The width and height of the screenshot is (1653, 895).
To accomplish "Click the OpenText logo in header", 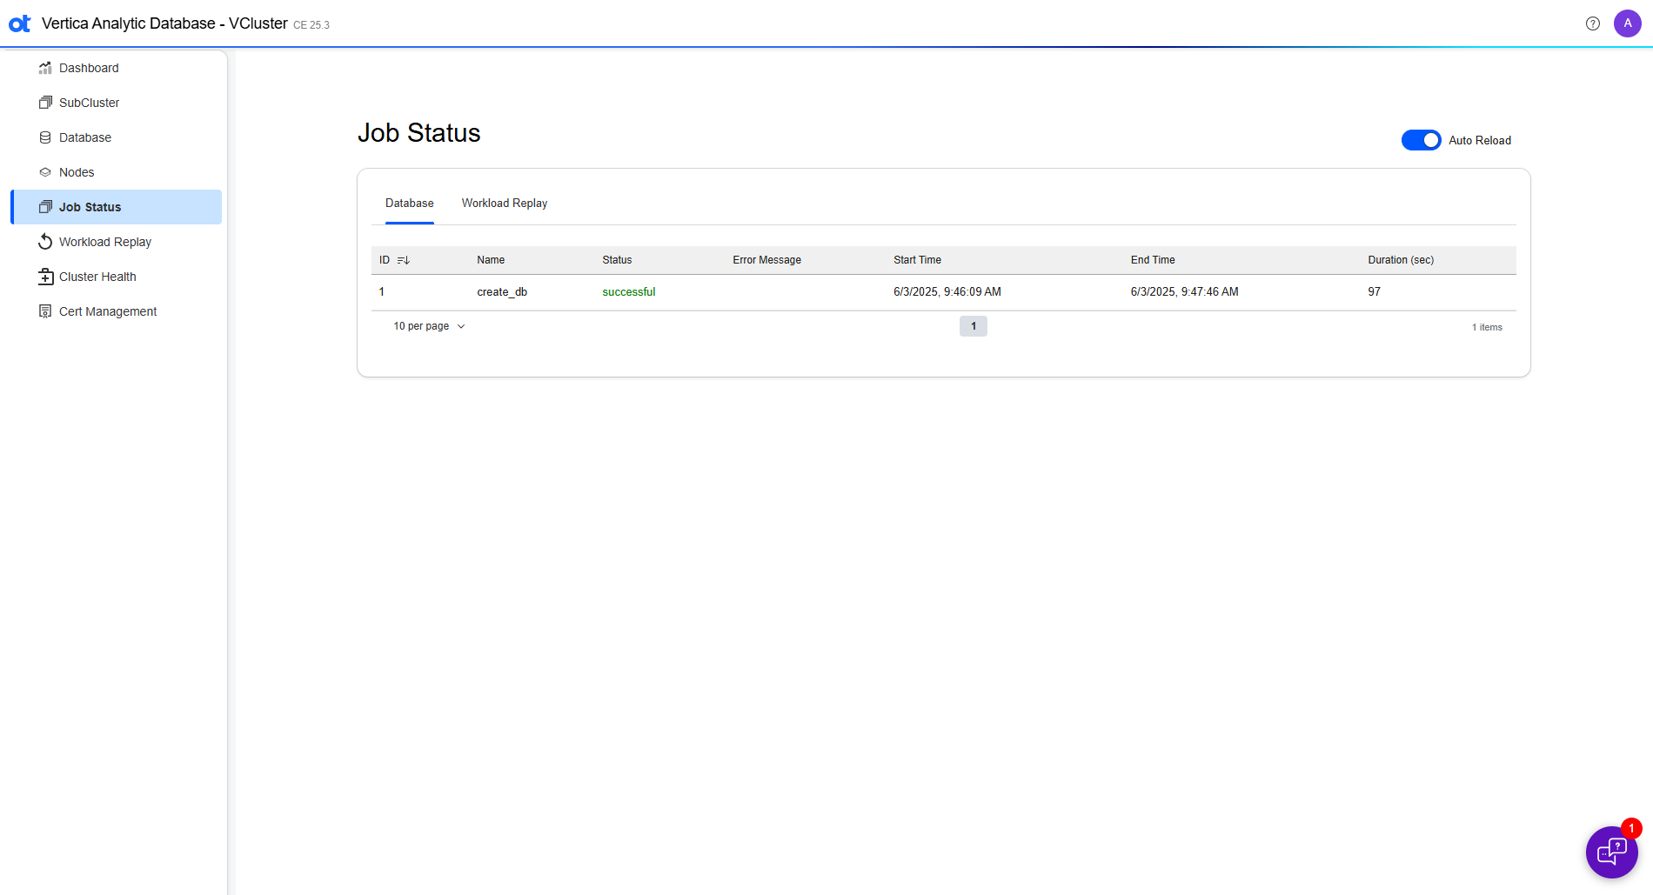I will tap(19, 23).
